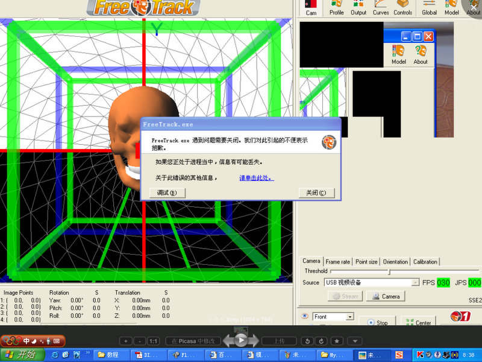Play the Picasa slideshow
482x362 pixels.
coord(242,340)
